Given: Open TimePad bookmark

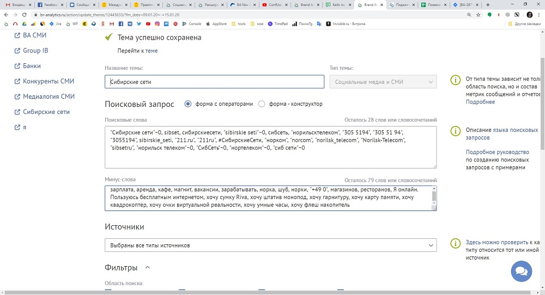Looking at the screenshot, I should pyautogui.click(x=278, y=24).
